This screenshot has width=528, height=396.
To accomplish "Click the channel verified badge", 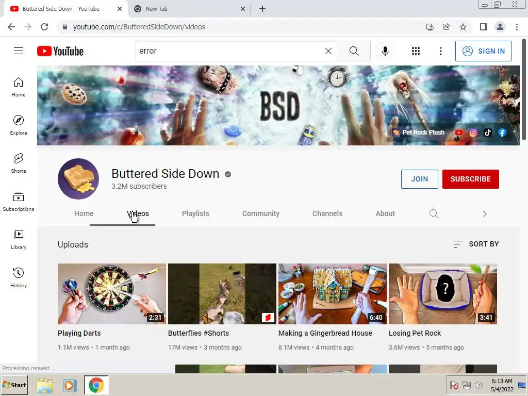I will [x=228, y=174].
